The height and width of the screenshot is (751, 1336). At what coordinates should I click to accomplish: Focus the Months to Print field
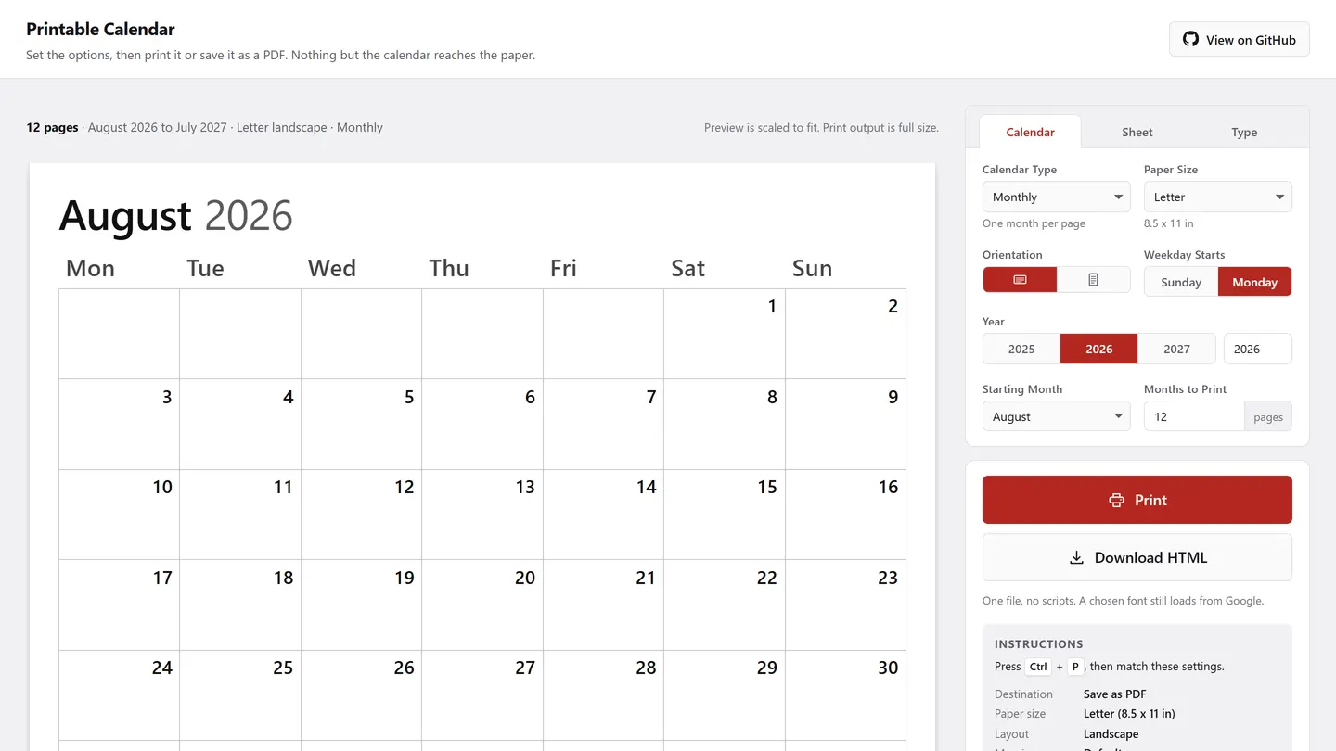[x=1194, y=416]
